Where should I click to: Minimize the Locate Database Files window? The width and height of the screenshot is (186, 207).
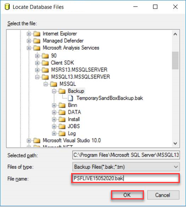(x=135, y=7)
